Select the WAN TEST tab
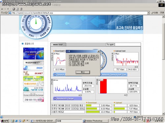Image resolution: width=165 pixels, height=123 pixels. (58, 45)
